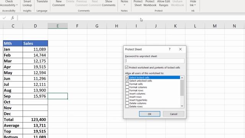Select column H header
The image size is (245, 138).
(x=116, y=26)
